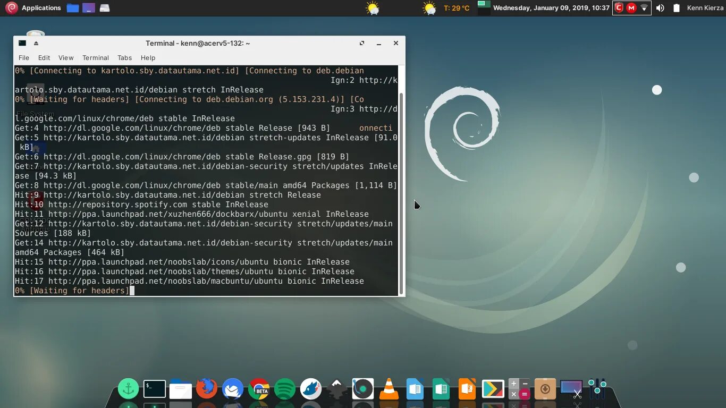This screenshot has height=408, width=726.
Task: Launch the screenshot tool from the dock
Action: pos(571,389)
